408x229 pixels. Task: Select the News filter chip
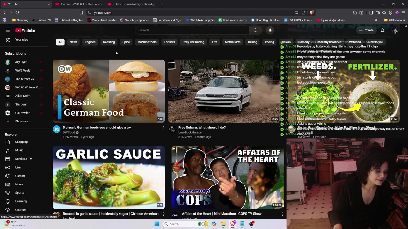(x=73, y=42)
